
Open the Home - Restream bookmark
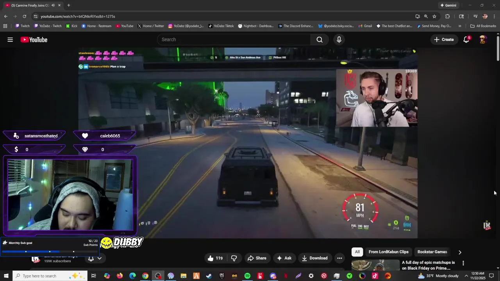pos(96,26)
